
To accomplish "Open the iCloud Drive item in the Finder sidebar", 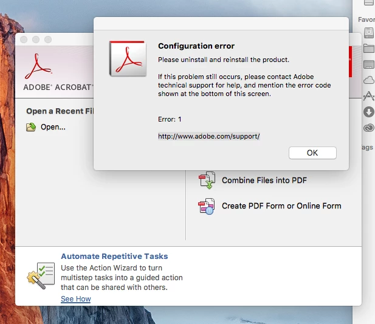I will pyautogui.click(x=369, y=80).
